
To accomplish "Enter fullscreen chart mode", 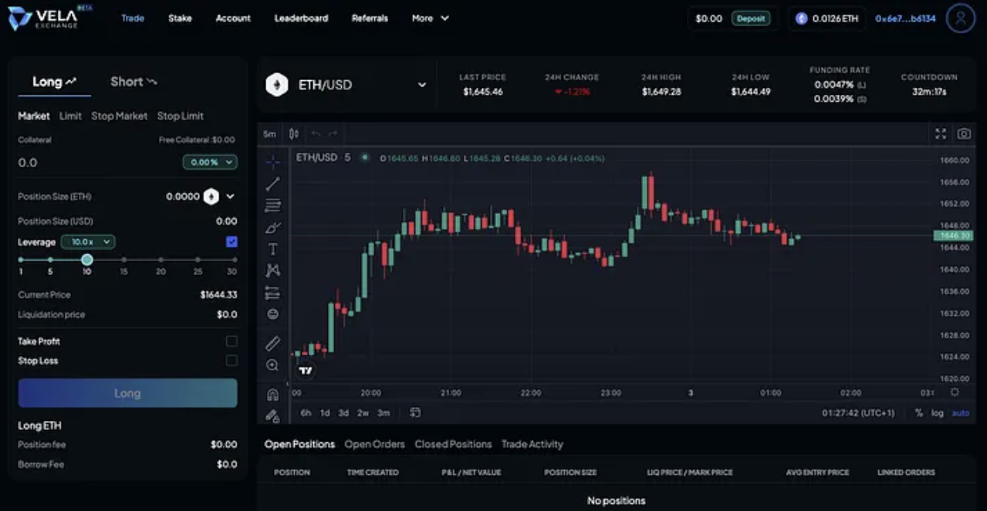I will (x=941, y=133).
